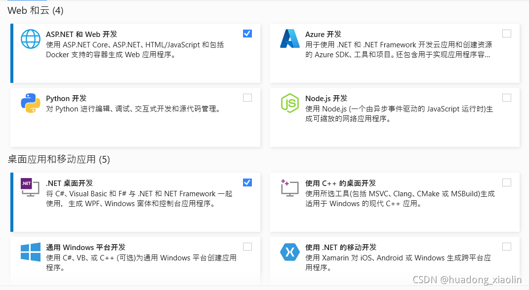Click the description starting 使用 ASP.NET Core

point(135,50)
